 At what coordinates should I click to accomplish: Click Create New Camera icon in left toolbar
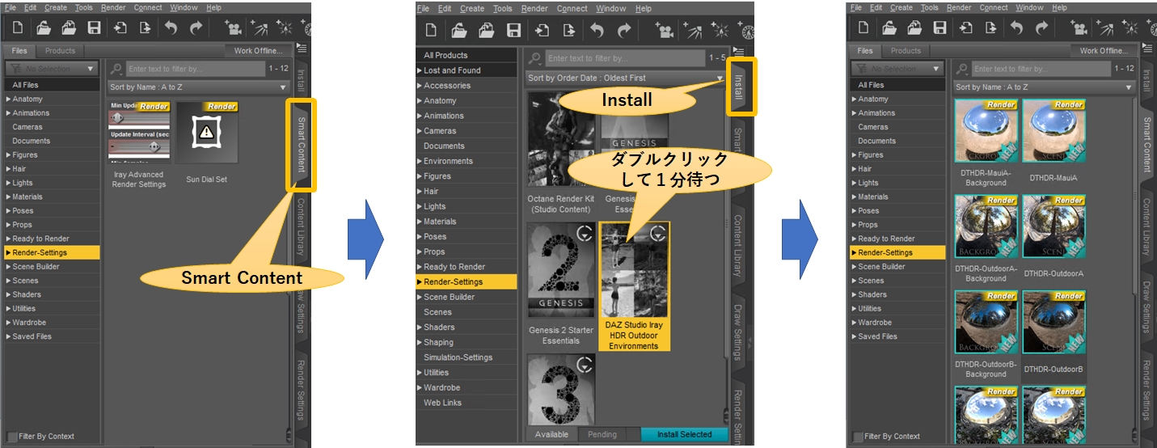click(x=236, y=28)
